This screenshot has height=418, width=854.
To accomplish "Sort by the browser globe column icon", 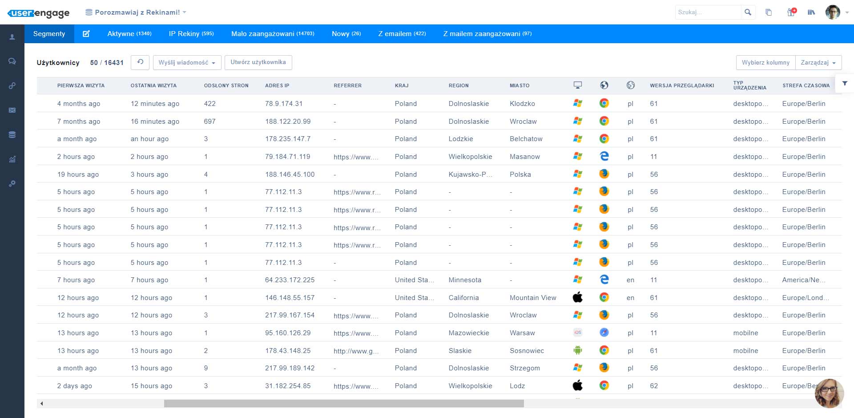I will click(x=604, y=85).
